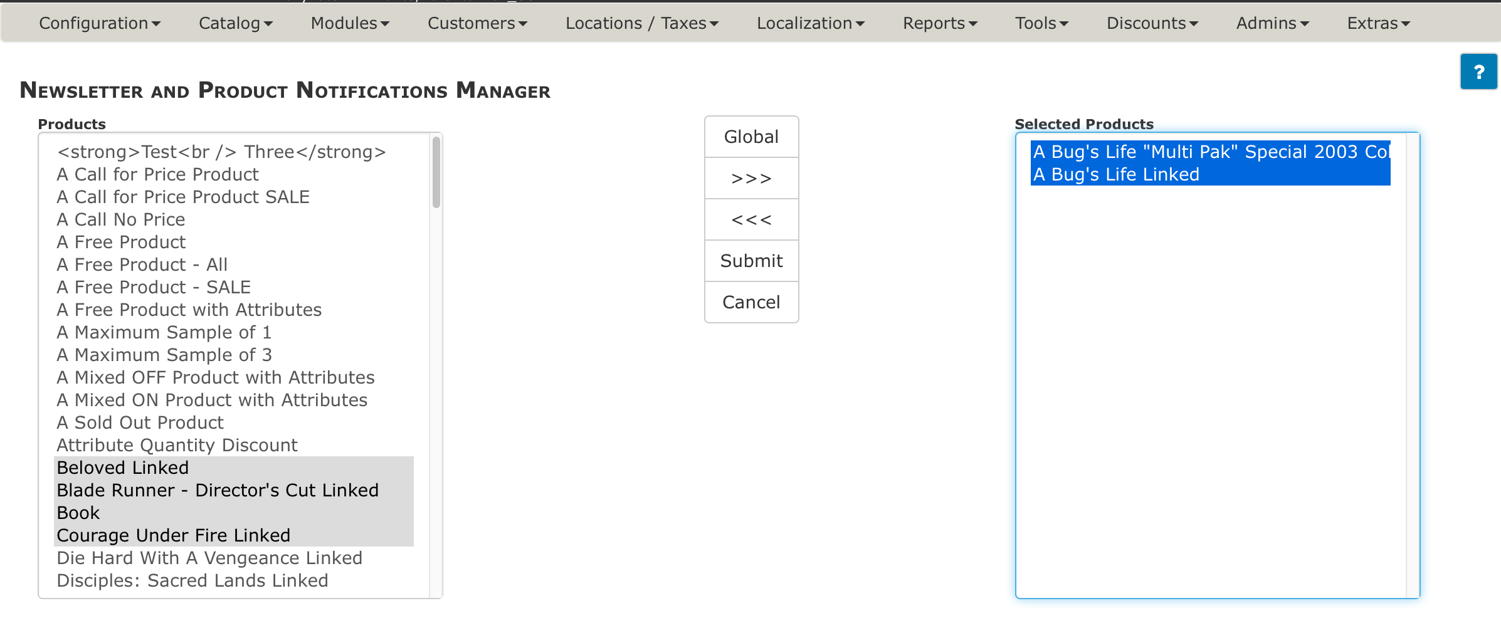Image resolution: width=1501 pixels, height=618 pixels.
Task: Open the Discounts menu
Action: tap(1152, 23)
